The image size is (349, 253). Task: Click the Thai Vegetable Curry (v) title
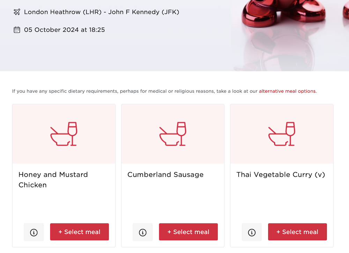281,175
